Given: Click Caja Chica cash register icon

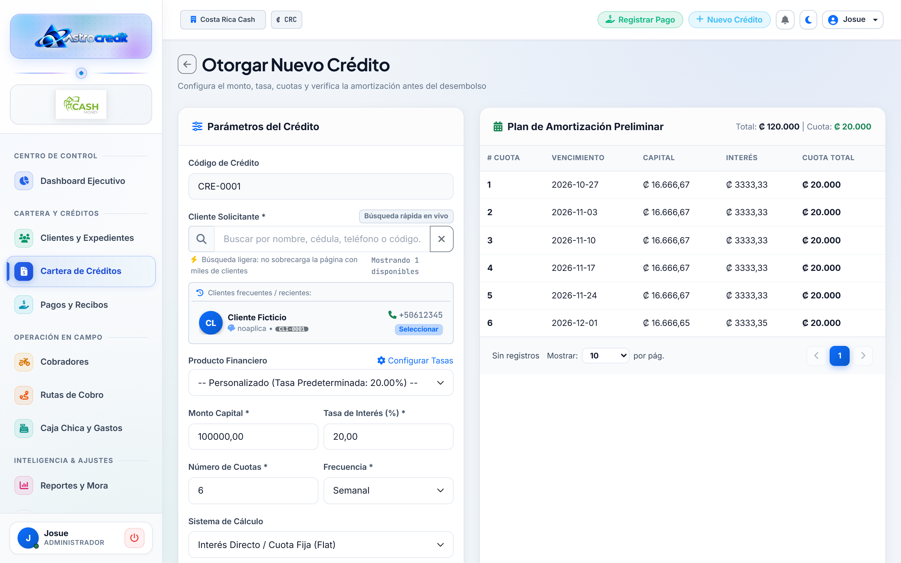Looking at the screenshot, I should [x=24, y=428].
